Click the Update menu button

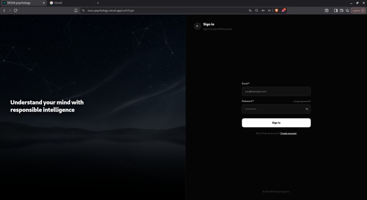(x=358, y=10)
